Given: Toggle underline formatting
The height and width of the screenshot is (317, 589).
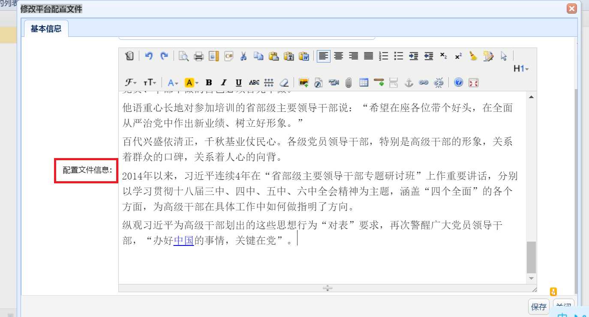Looking at the screenshot, I should (x=239, y=83).
